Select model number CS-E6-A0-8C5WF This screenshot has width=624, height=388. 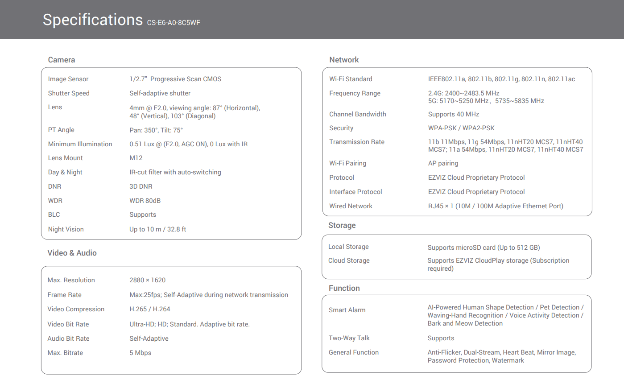click(x=174, y=23)
